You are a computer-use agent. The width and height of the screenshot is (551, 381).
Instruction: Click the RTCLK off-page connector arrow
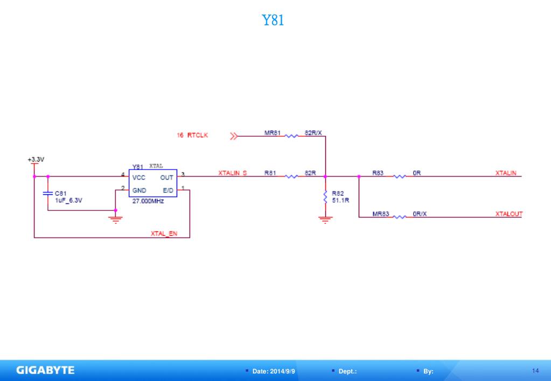pos(234,136)
